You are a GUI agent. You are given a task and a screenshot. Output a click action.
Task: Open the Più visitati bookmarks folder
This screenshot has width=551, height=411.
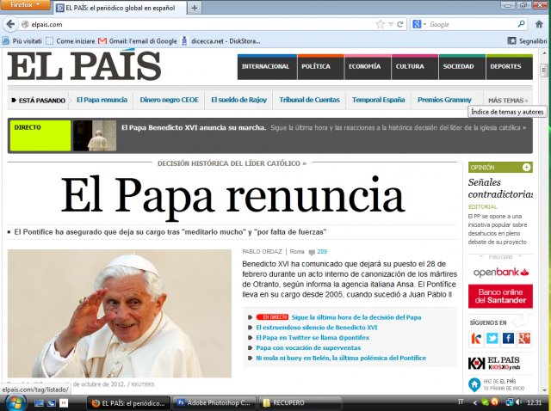22,41
